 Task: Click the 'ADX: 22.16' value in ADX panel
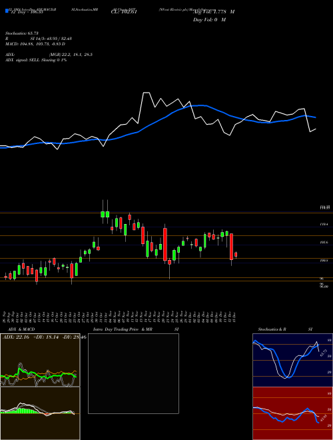pos(16,337)
